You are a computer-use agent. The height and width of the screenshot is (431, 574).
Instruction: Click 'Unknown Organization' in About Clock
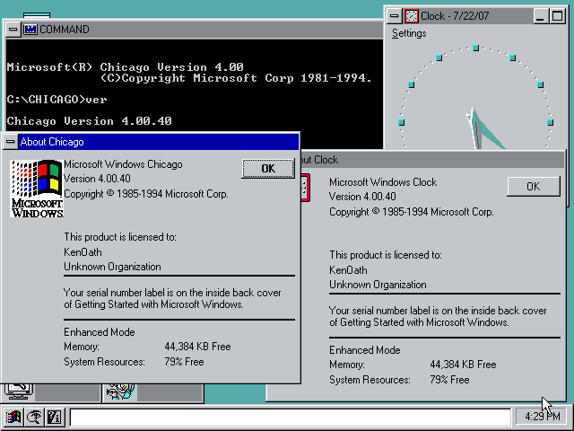coord(378,285)
